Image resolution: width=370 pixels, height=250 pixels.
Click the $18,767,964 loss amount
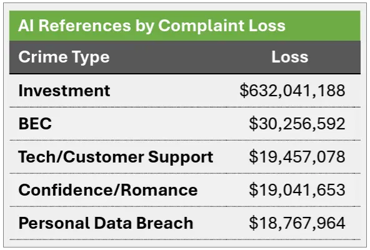point(297,223)
